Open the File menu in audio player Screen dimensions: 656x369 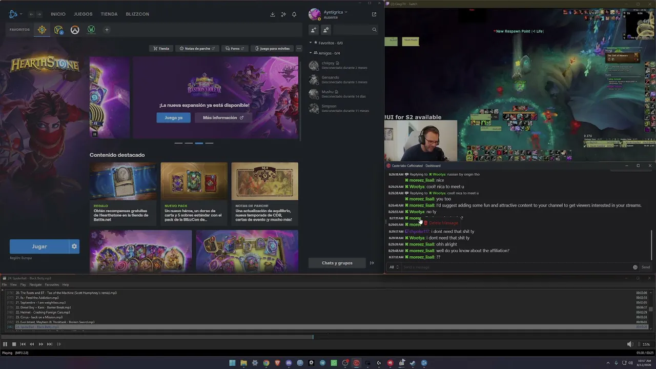pyautogui.click(x=4, y=285)
